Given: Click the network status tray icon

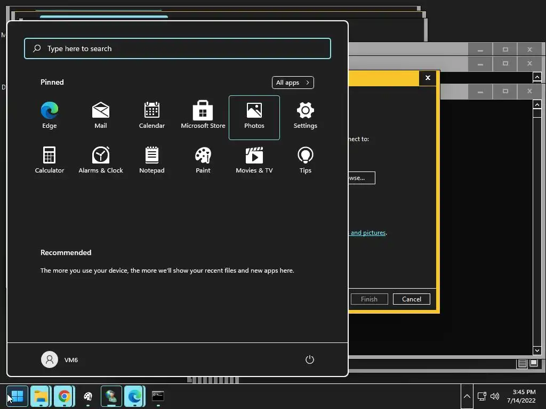Looking at the screenshot, I should [482, 396].
